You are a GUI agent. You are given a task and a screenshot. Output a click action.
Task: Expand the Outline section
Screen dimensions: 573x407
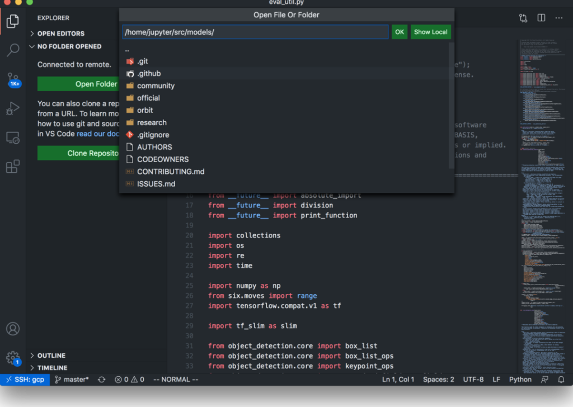51,356
